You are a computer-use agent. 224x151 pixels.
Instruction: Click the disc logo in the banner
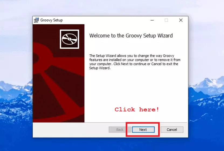[70, 39]
